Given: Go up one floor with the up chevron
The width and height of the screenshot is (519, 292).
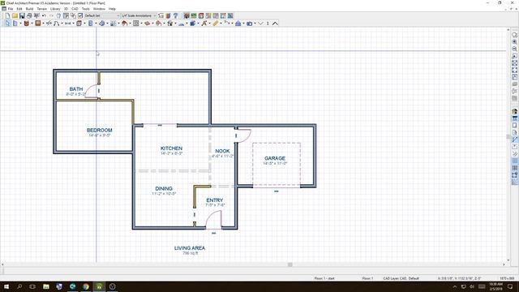Looking at the screenshot, I should [x=275, y=24].
